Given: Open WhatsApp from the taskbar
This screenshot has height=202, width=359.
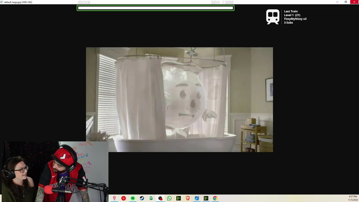Looking at the screenshot, I should 169,198.
